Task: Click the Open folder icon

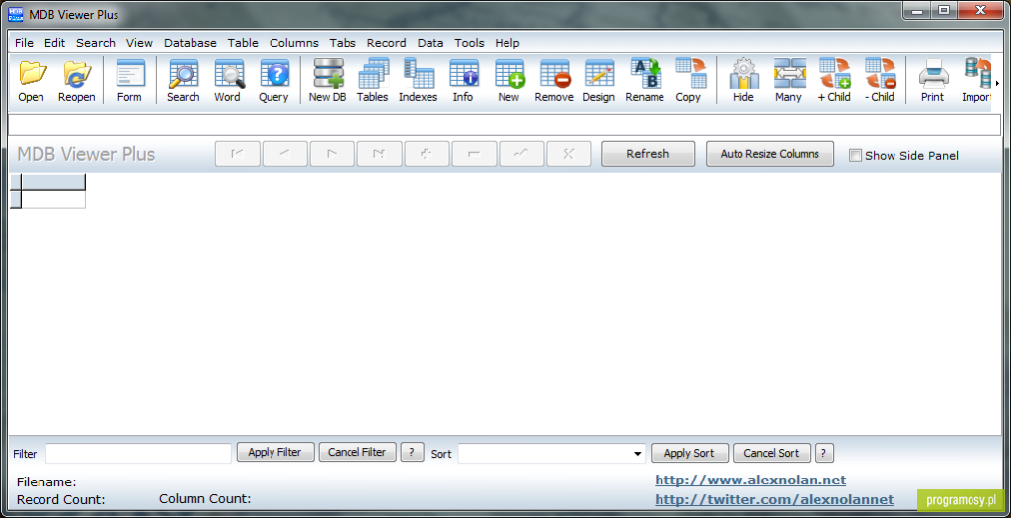Action: (x=31, y=80)
